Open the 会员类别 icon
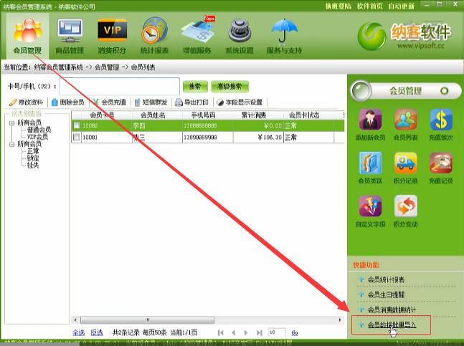Screen dimensions: 464x346 [370, 168]
